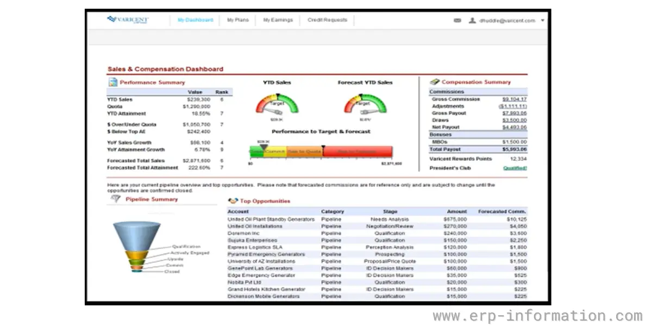Select Qualification funnel label
Image resolution: width=652 pixels, height=326 pixels.
186,247
